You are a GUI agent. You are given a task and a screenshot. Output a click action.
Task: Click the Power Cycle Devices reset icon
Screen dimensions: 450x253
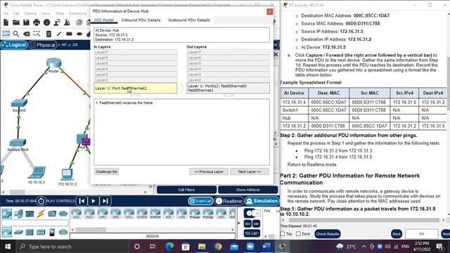(x=41, y=201)
